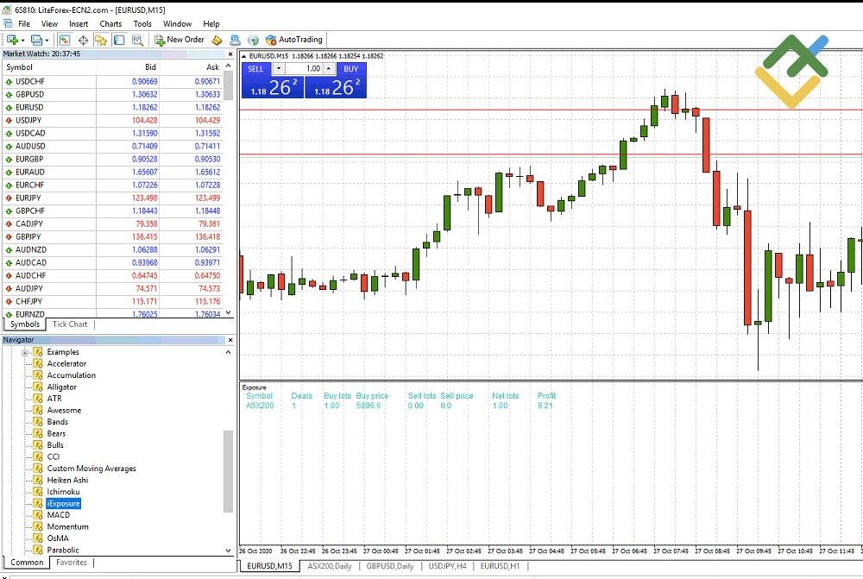Click the BUY button
The width and height of the screenshot is (863, 579).
click(350, 69)
